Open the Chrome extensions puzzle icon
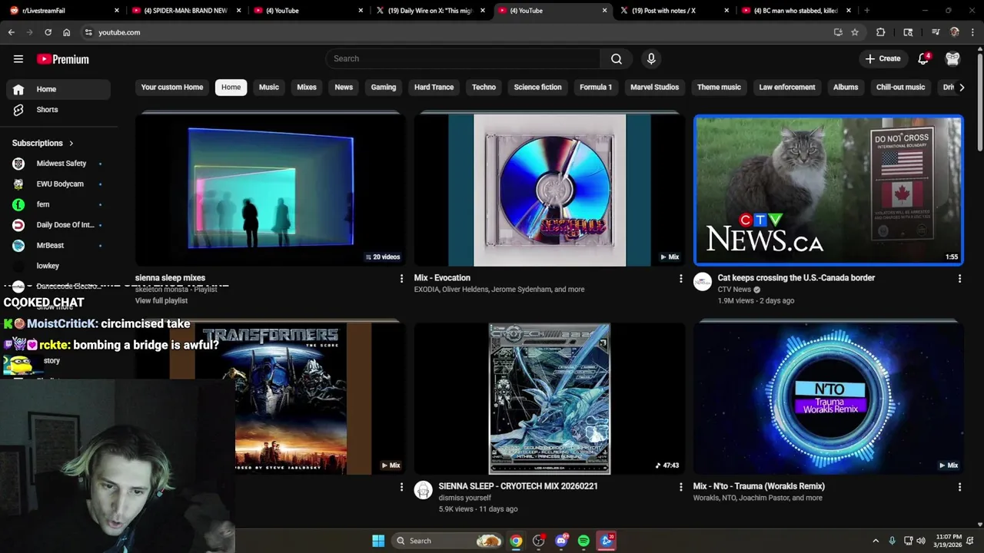984x553 pixels. (881, 32)
